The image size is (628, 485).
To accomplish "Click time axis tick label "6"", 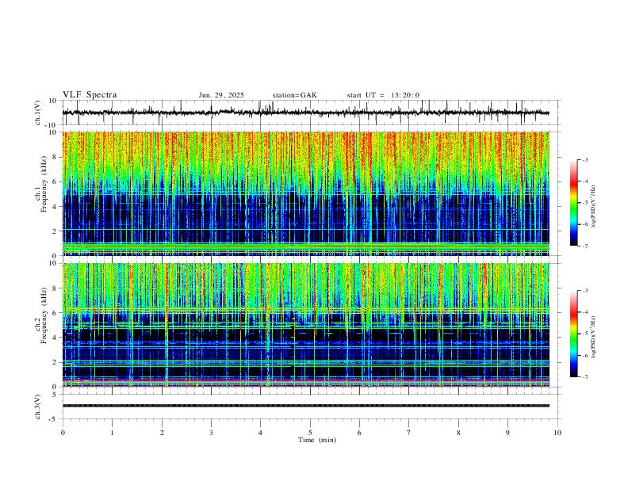I will click(359, 433).
